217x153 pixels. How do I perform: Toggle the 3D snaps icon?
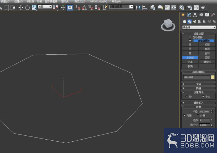[x=78, y=7]
